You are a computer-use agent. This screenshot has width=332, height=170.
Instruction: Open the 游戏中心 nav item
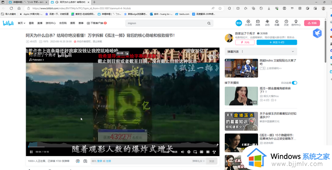(x=50, y=23)
